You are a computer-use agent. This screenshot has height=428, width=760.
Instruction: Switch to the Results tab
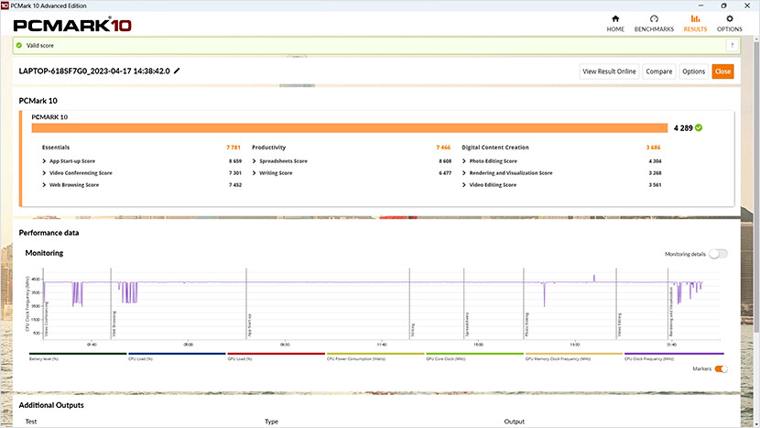695,22
